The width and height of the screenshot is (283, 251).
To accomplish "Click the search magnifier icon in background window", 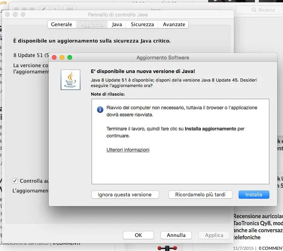I will click(x=254, y=10).
